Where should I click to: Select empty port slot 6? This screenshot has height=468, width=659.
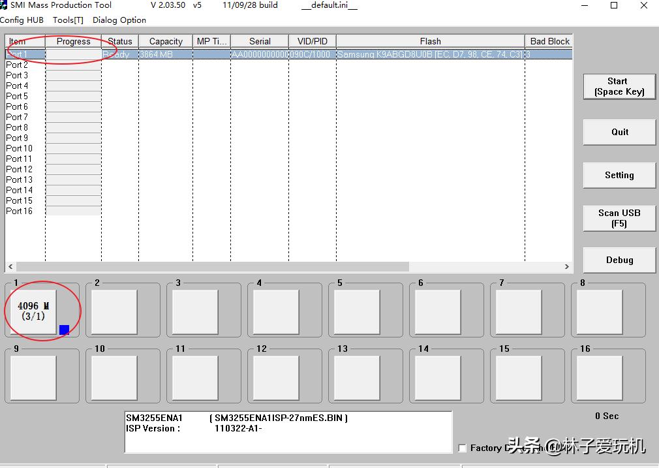pos(438,311)
